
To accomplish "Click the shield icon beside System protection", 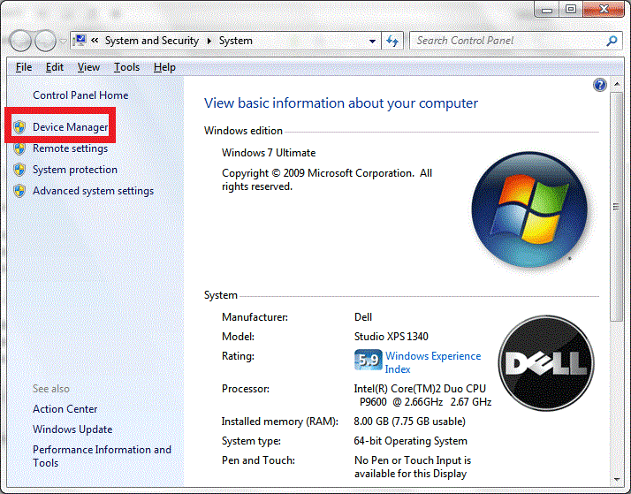I will [x=19, y=170].
